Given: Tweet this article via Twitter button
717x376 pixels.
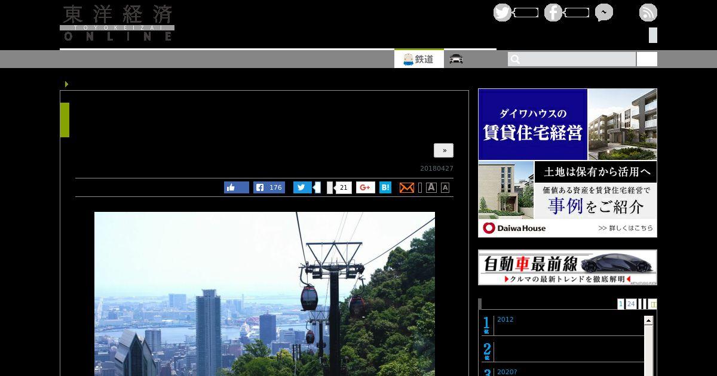Looking at the screenshot, I should pos(302,187).
